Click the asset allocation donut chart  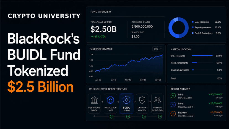[x=178, y=28]
